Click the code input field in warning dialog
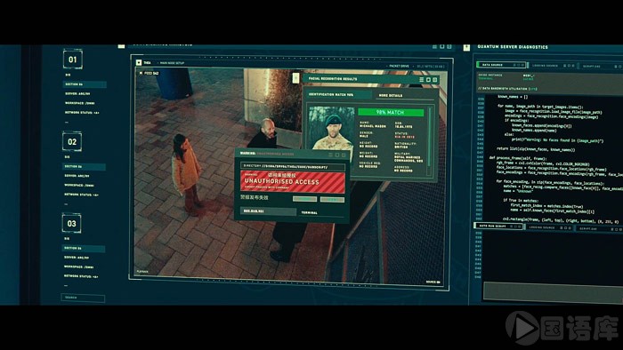 click(268, 211)
